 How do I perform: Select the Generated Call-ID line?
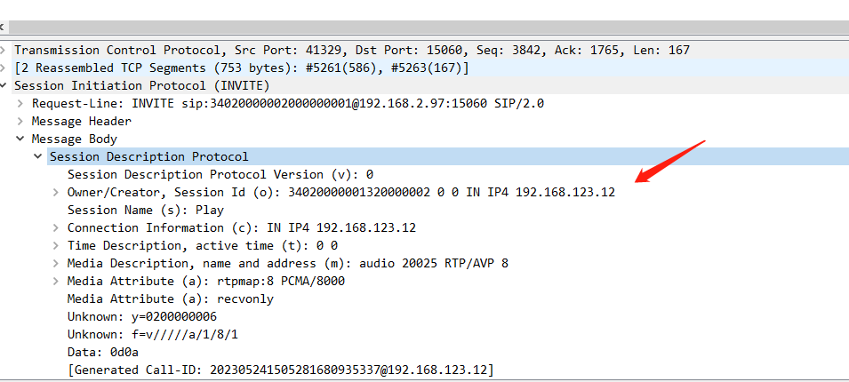click(x=280, y=370)
